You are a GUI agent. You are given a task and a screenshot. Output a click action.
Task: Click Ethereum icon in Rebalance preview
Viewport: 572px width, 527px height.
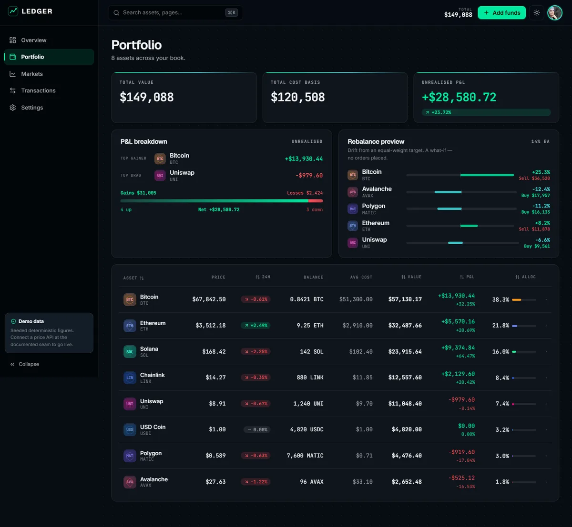[x=353, y=226]
